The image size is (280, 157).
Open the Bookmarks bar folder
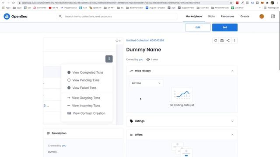pyautogui.click(x=135, y=8)
